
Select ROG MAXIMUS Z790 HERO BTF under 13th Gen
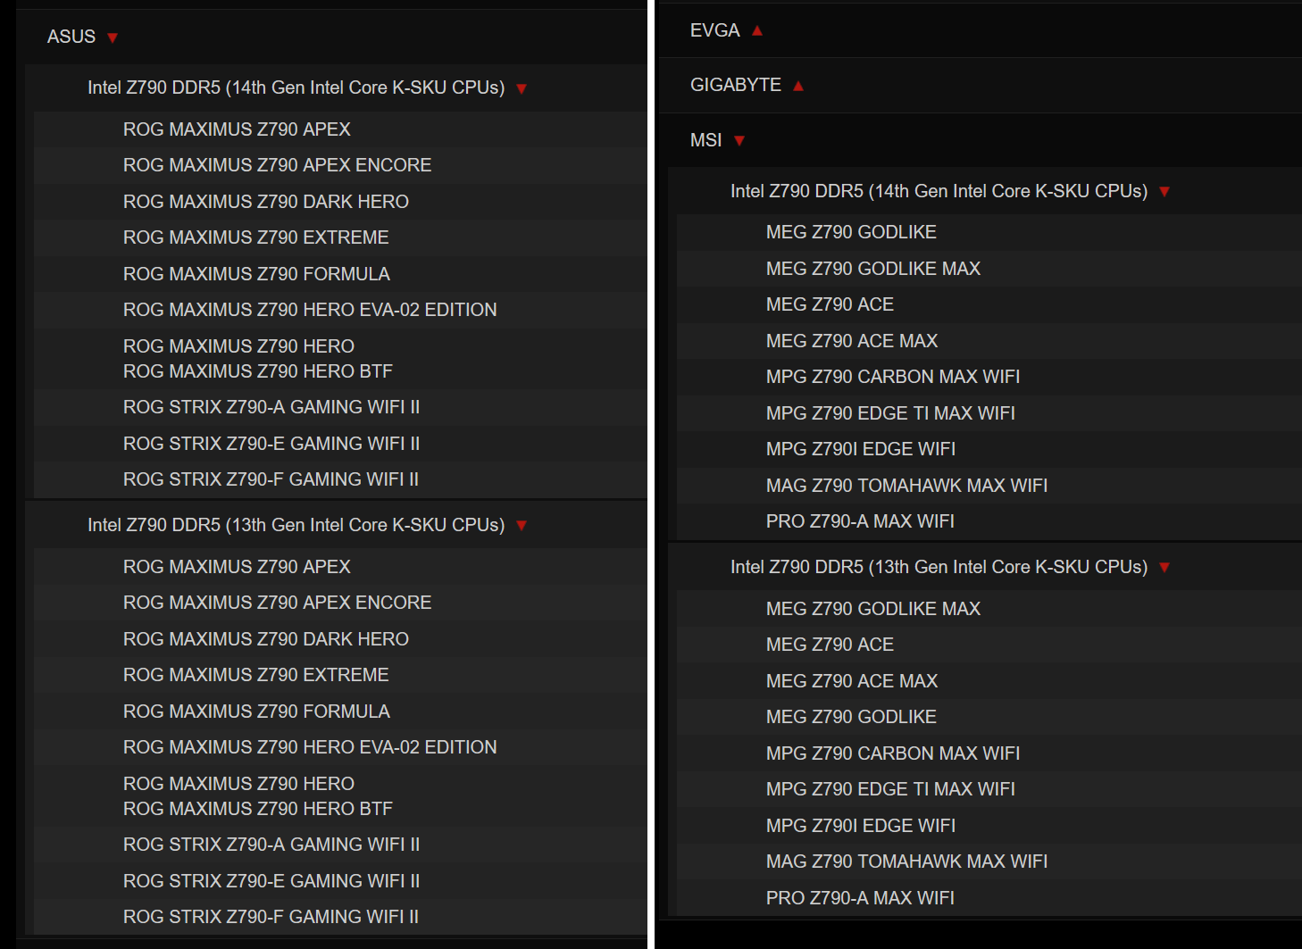[258, 809]
